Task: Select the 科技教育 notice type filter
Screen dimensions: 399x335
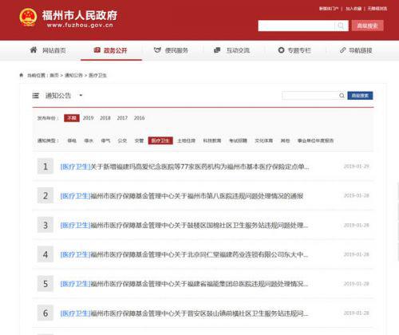Action: pos(212,140)
